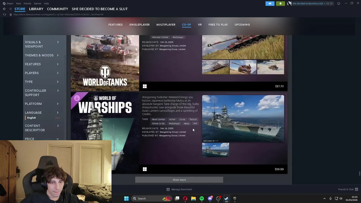The image size is (361, 203).
Task: Click the PvP tag on World of Warships
Action: click(x=195, y=123)
